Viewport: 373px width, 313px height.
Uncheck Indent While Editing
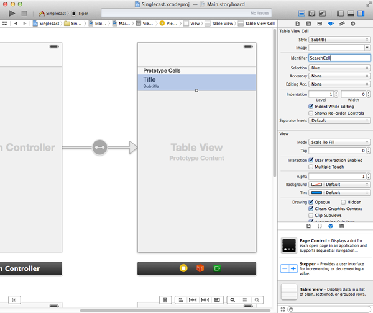click(x=311, y=107)
